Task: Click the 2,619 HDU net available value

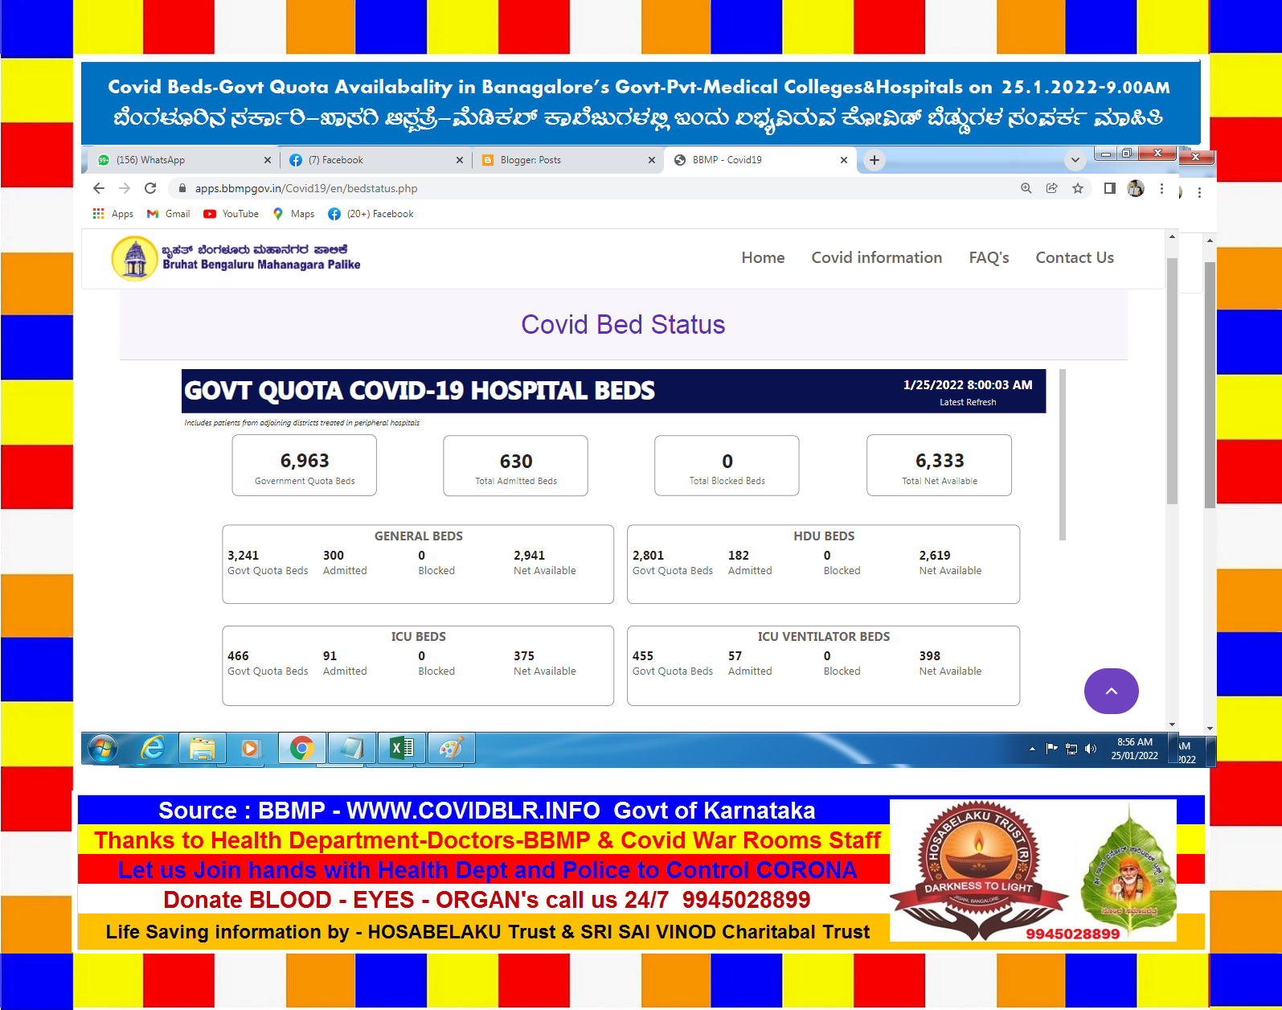Action: point(935,555)
